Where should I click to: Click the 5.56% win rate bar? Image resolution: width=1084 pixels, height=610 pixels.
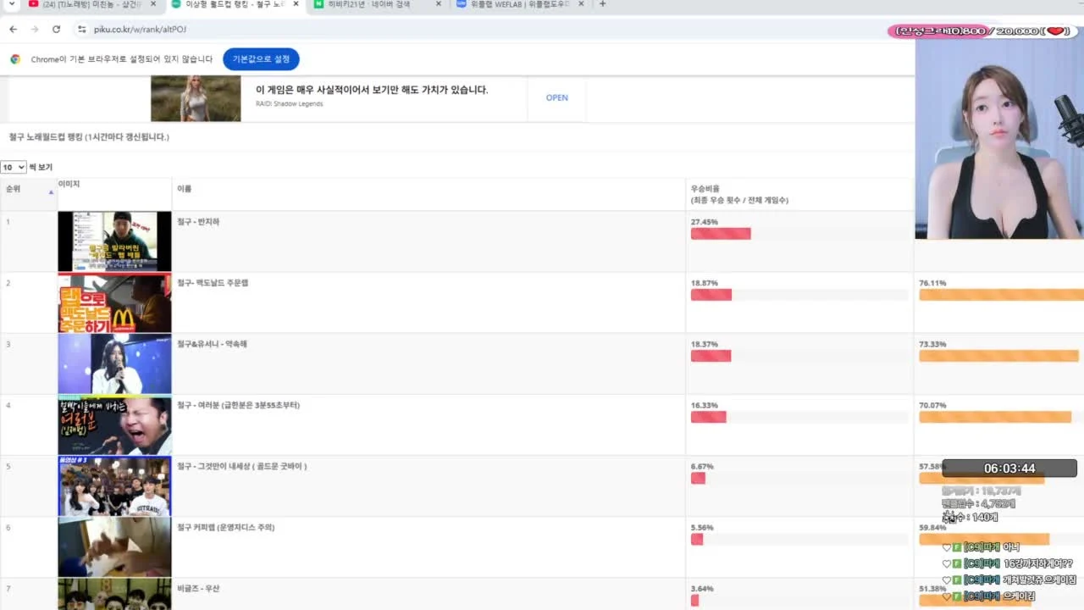click(x=697, y=539)
